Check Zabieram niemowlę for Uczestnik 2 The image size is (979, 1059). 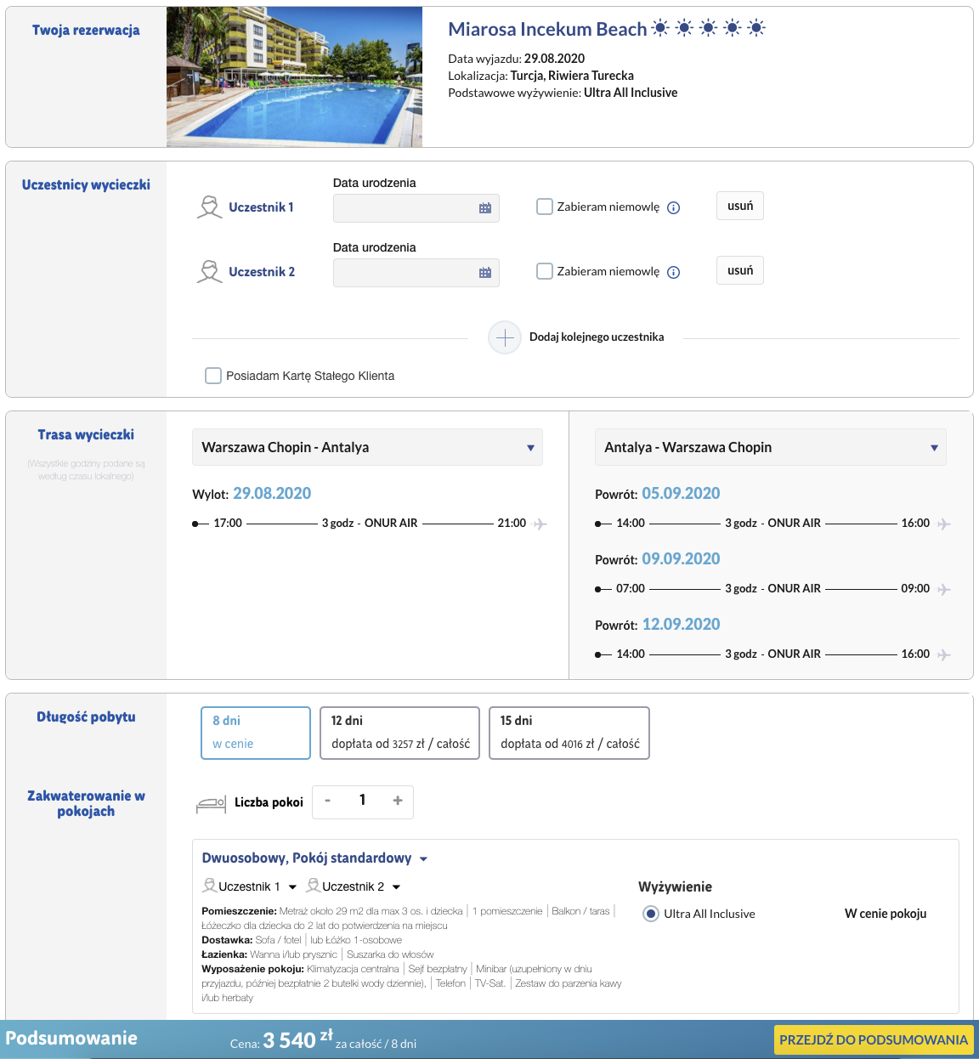click(x=545, y=271)
